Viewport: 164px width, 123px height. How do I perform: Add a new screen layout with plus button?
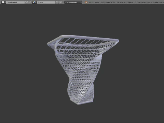[x=26, y=2]
